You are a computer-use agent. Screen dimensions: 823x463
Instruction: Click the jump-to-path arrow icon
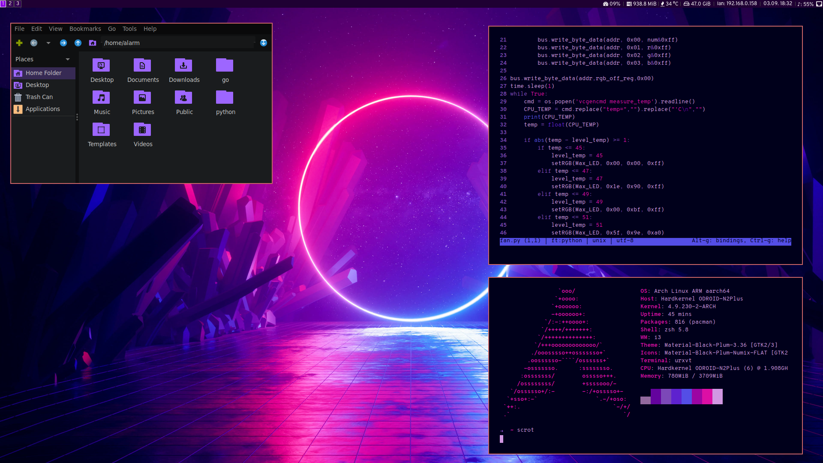[264, 43]
